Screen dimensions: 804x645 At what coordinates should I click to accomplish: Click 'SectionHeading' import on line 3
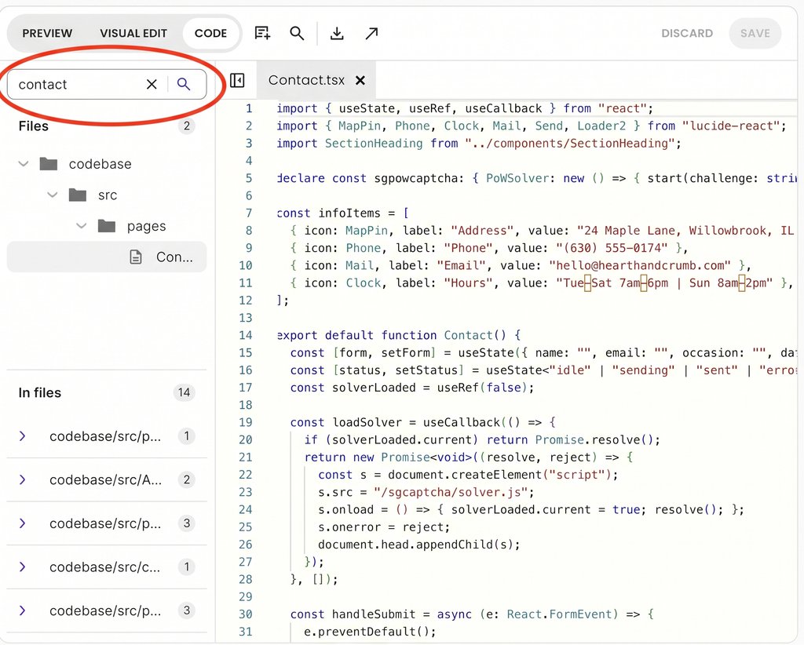point(374,144)
